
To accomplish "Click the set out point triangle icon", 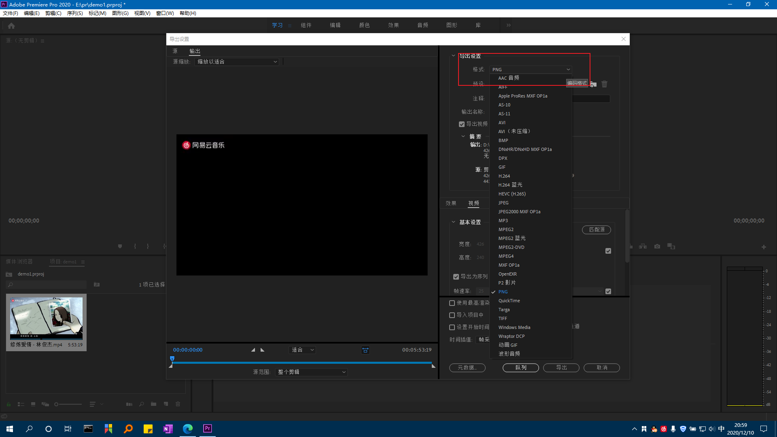I will [262, 350].
